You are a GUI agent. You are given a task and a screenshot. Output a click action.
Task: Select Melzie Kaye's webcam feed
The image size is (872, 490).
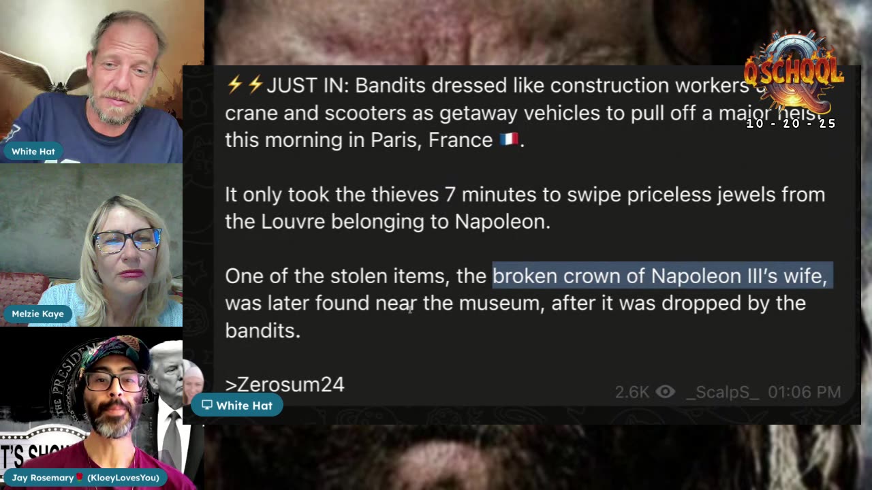point(91,245)
